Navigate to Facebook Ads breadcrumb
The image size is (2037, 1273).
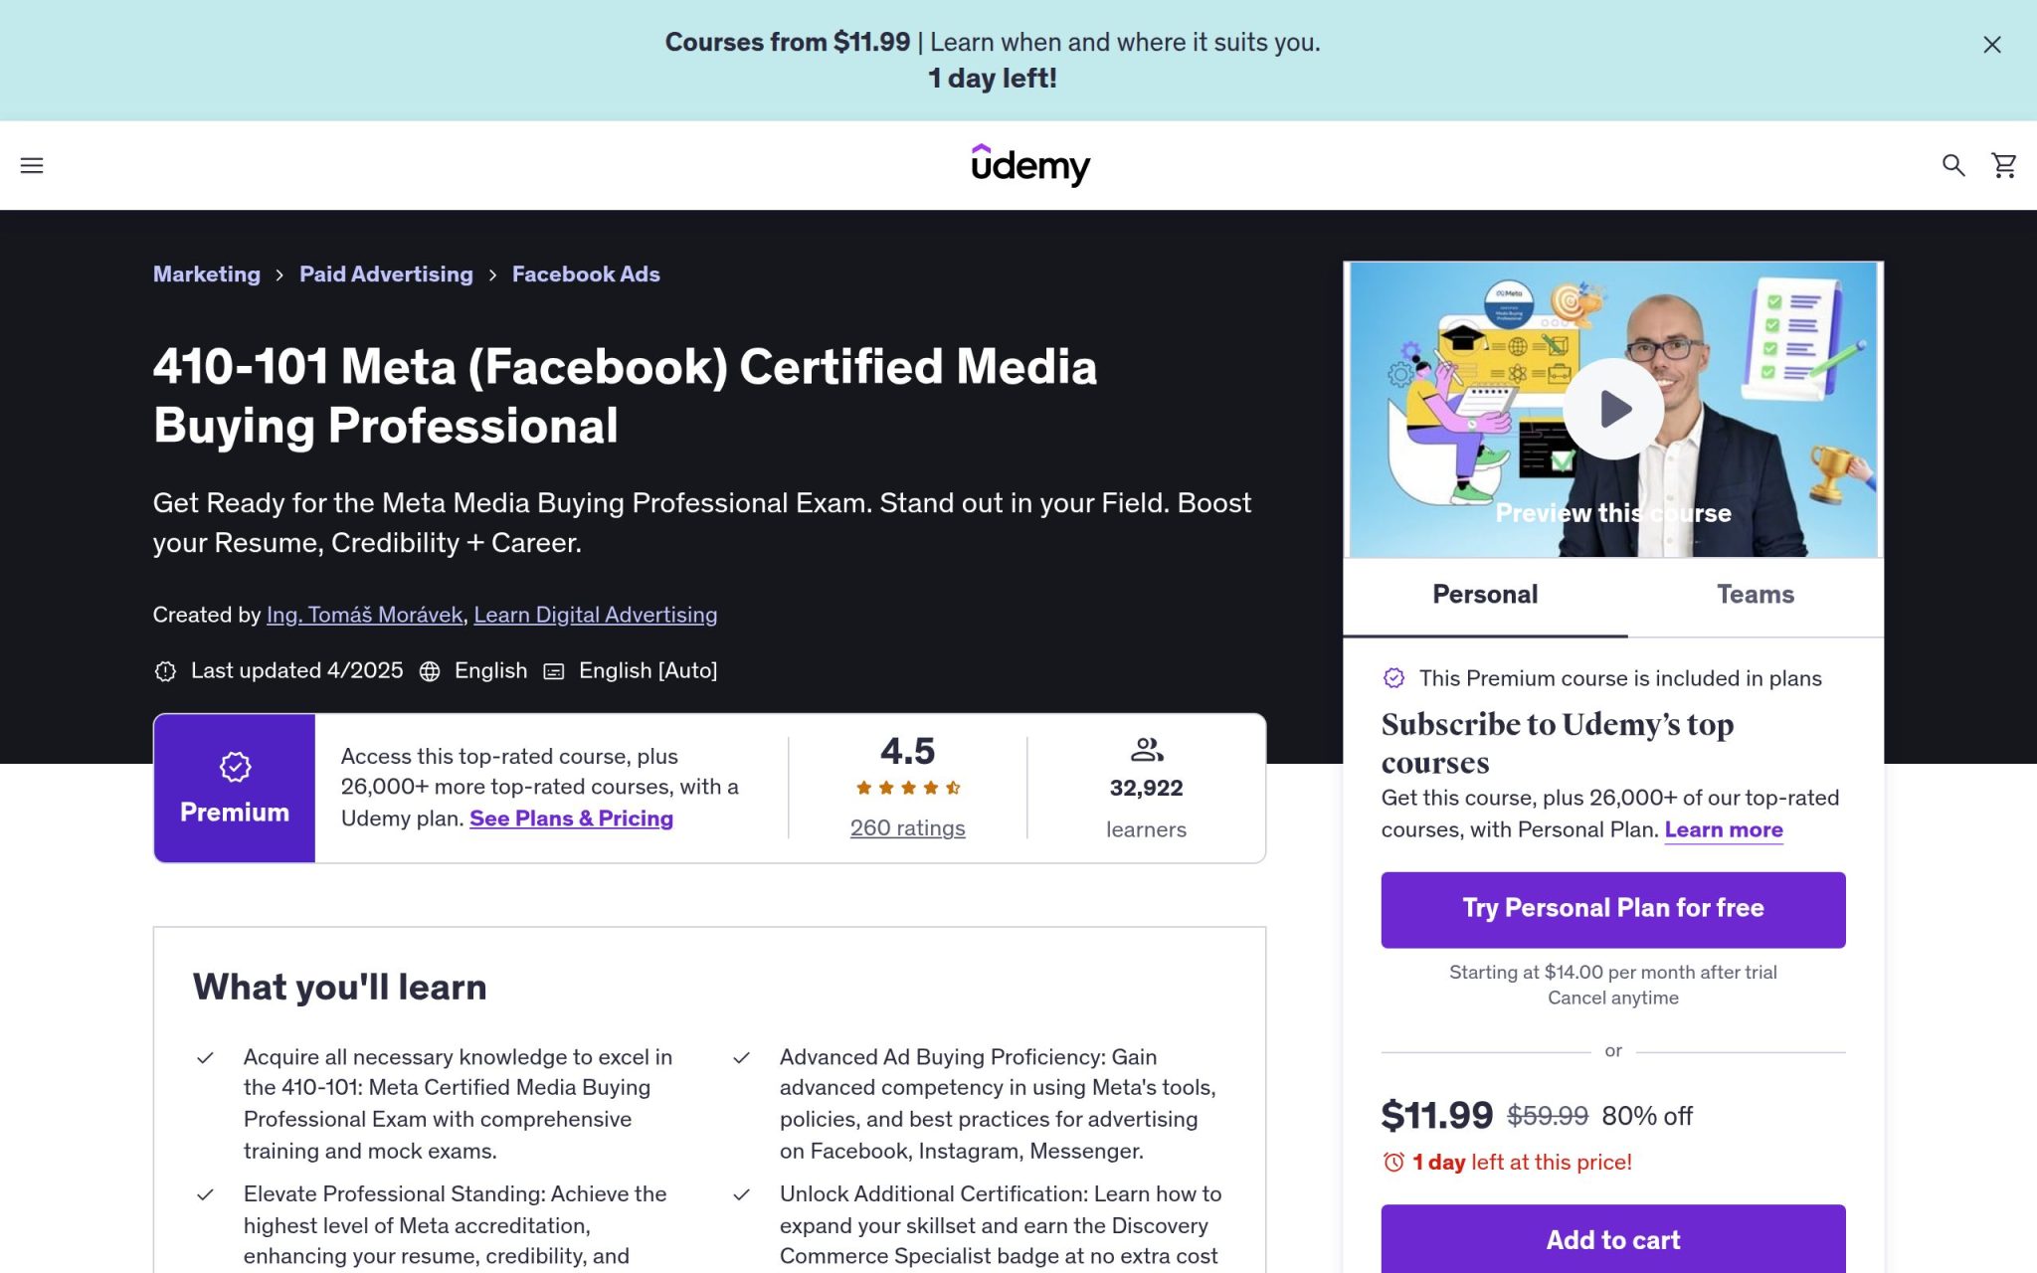tap(585, 273)
